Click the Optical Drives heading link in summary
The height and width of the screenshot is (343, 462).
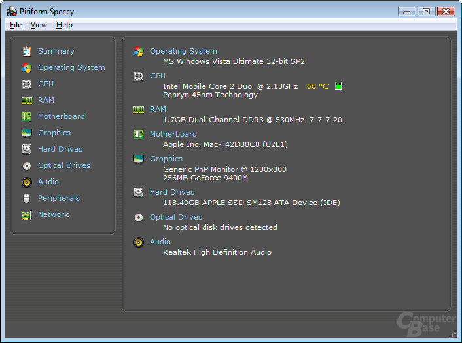click(x=176, y=218)
